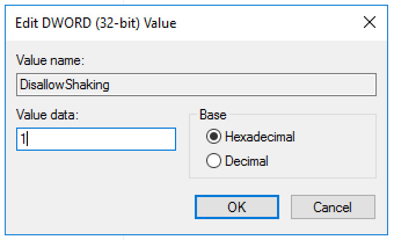The width and height of the screenshot is (394, 240).
Task: Click the blank gray area below the Value data field
Action: pos(96,181)
